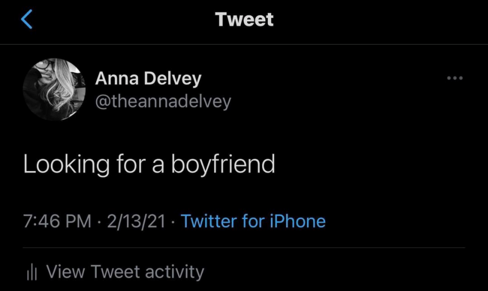This screenshot has width=488, height=291.
Task: Open the three-dot more options menu
Action: click(x=455, y=78)
